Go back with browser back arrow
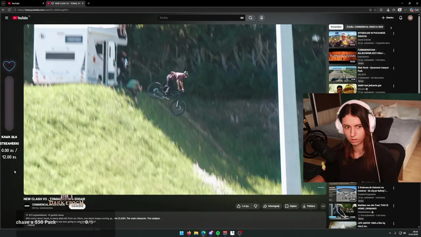Viewport: 421px width, 237px height. [x=3, y=10]
